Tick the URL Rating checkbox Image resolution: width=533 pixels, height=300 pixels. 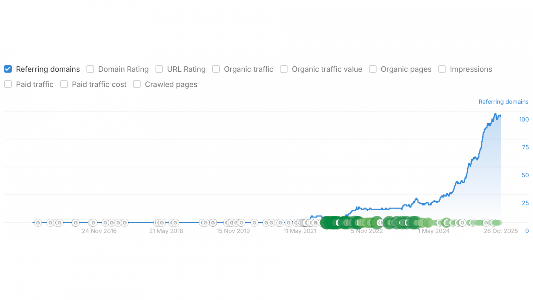pyautogui.click(x=159, y=69)
